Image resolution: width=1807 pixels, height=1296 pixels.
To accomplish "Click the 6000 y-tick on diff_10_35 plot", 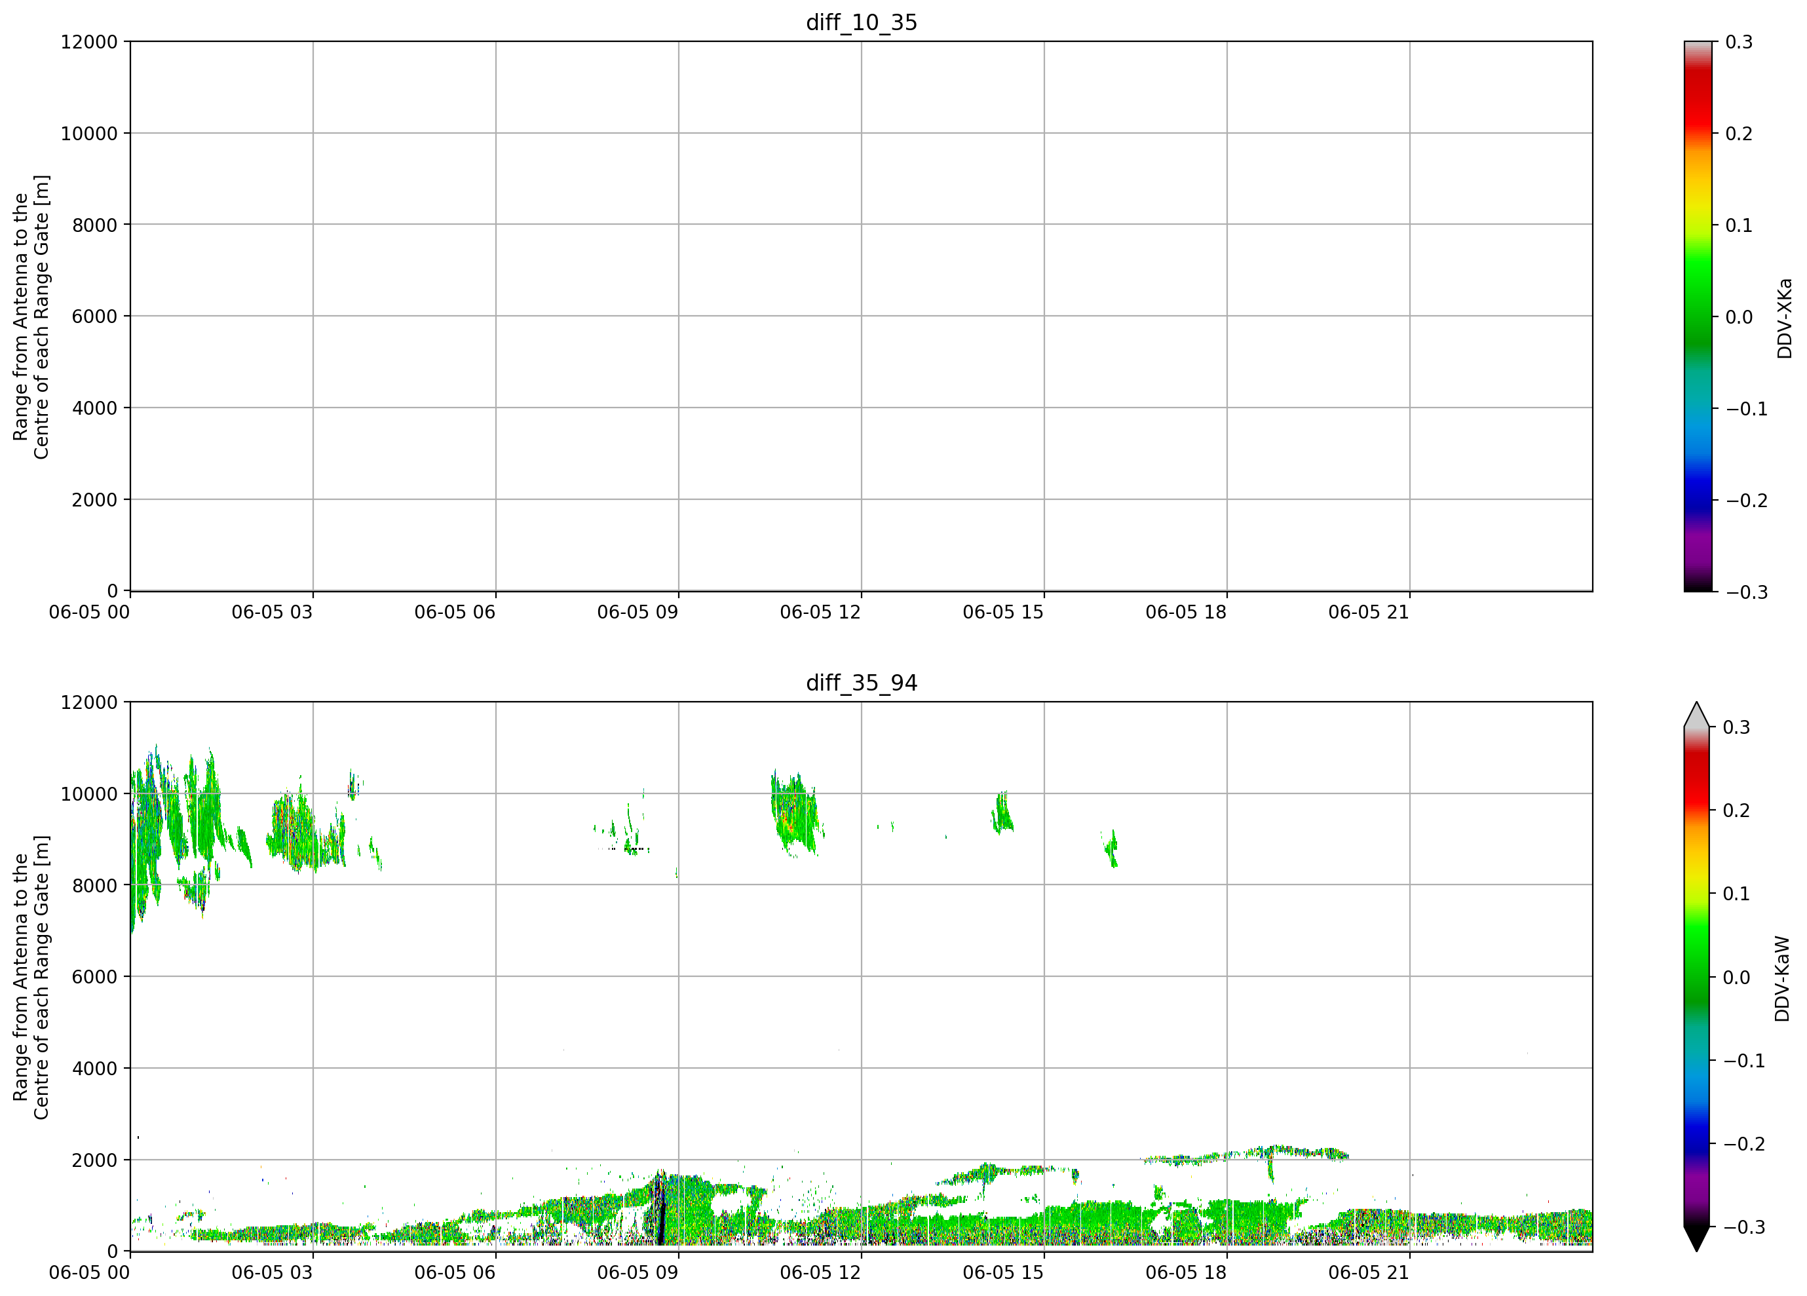I will point(95,316).
